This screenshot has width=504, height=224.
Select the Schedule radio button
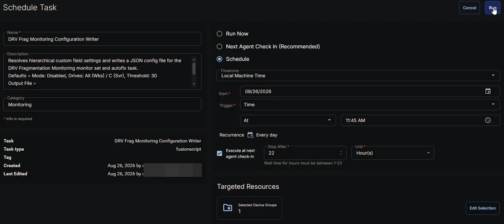pos(219,59)
